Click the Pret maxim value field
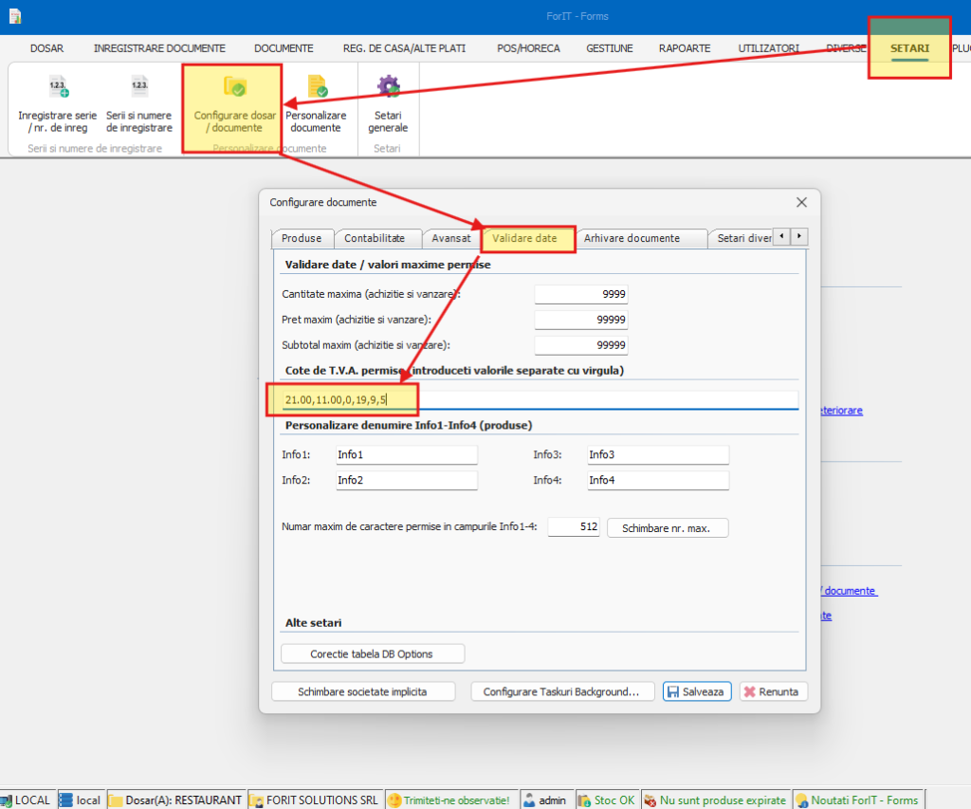This screenshot has height=809, width=971. coord(581,320)
